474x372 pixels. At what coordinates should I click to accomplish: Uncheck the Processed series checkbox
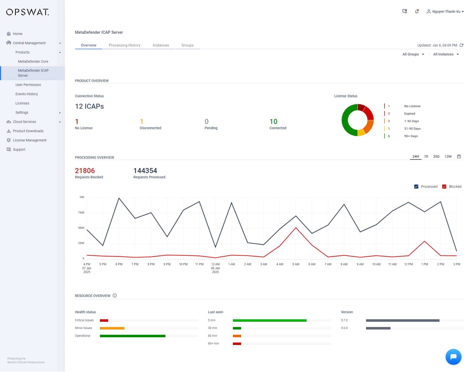[x=416, y=187]
